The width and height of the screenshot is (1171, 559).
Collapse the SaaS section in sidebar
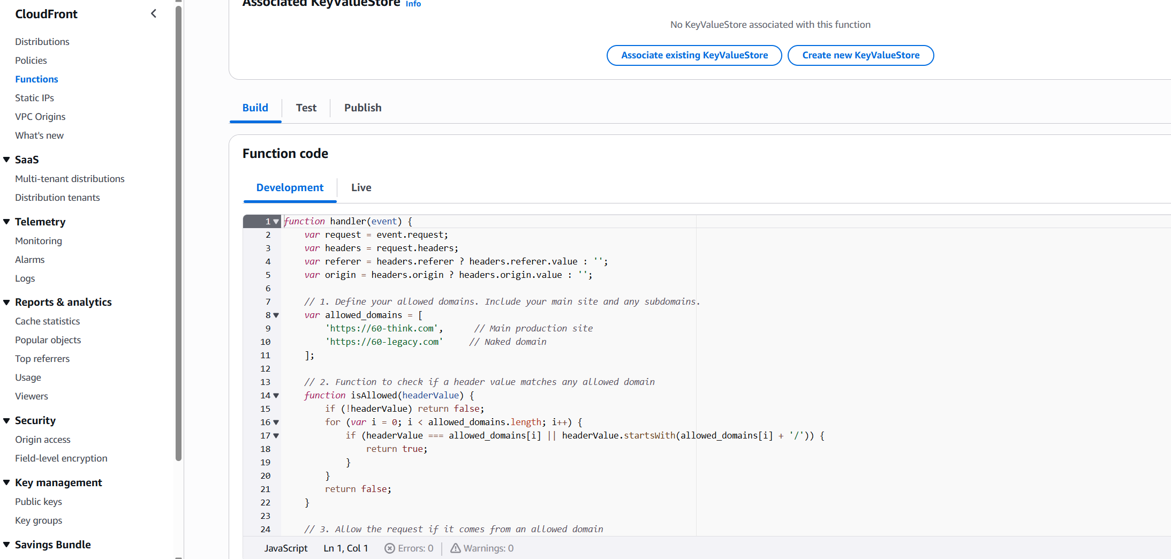pyautogui.click(x=6, y=160)
